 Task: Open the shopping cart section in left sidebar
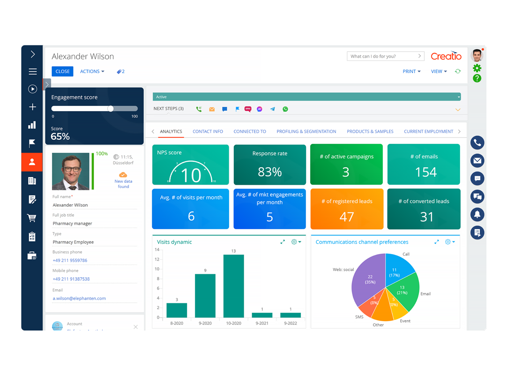pyautogui.click(x=32, y=217)
